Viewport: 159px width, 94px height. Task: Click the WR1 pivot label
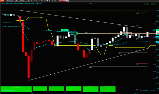[x=120, y=25]
